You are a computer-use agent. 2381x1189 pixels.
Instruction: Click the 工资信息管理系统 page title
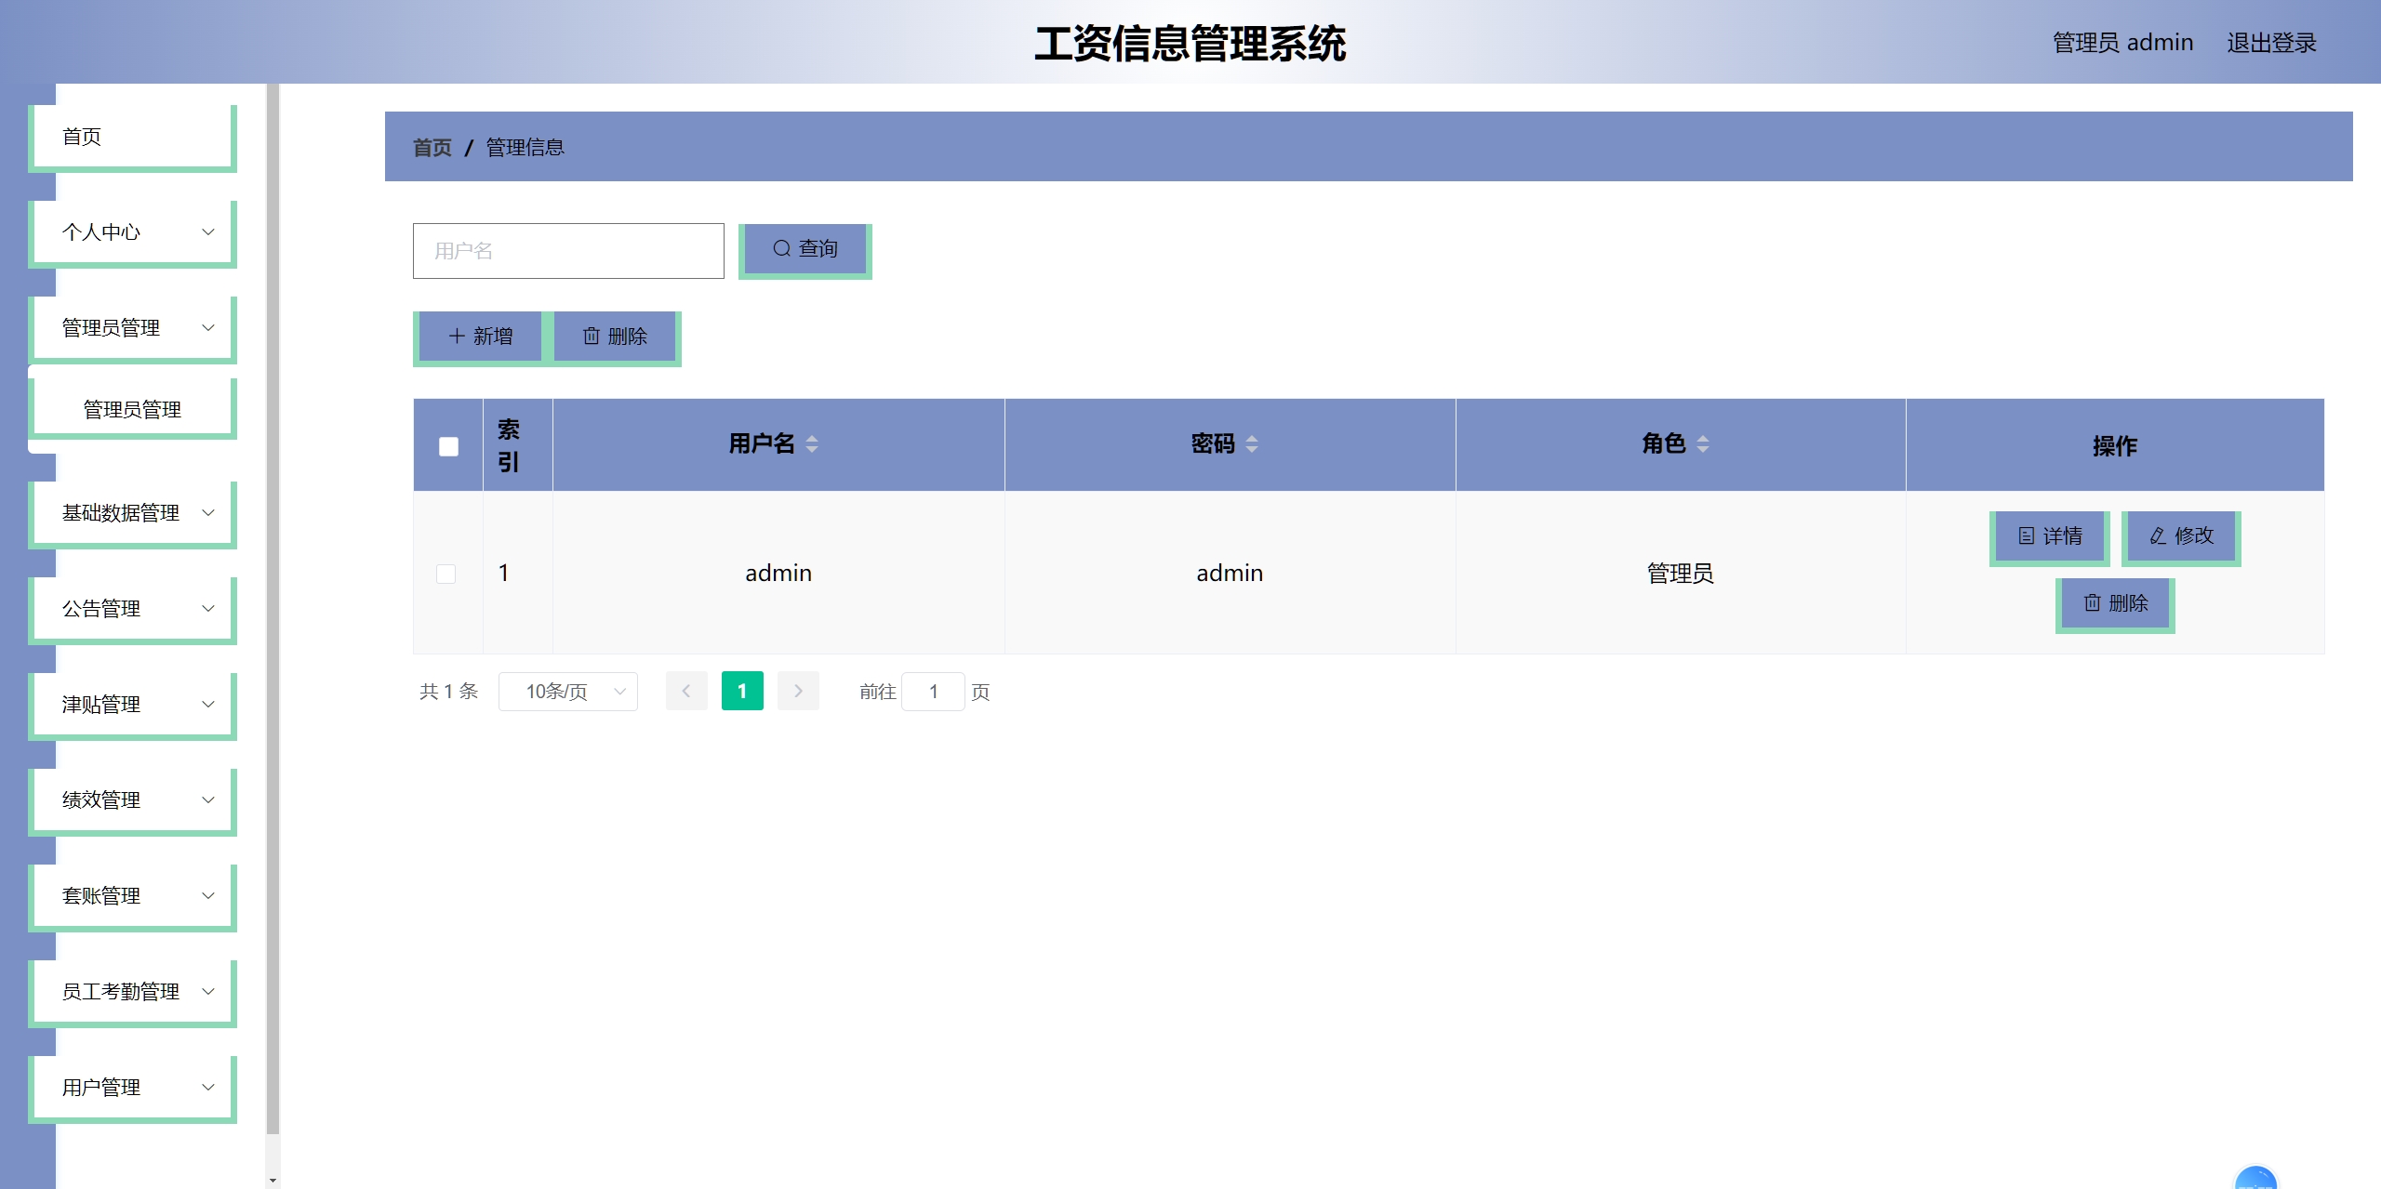click(1190, 44)
